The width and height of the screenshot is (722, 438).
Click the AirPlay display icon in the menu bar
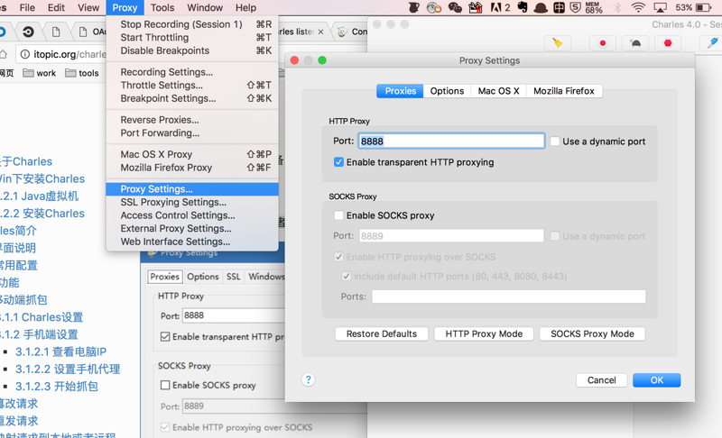tap(660, 7)
